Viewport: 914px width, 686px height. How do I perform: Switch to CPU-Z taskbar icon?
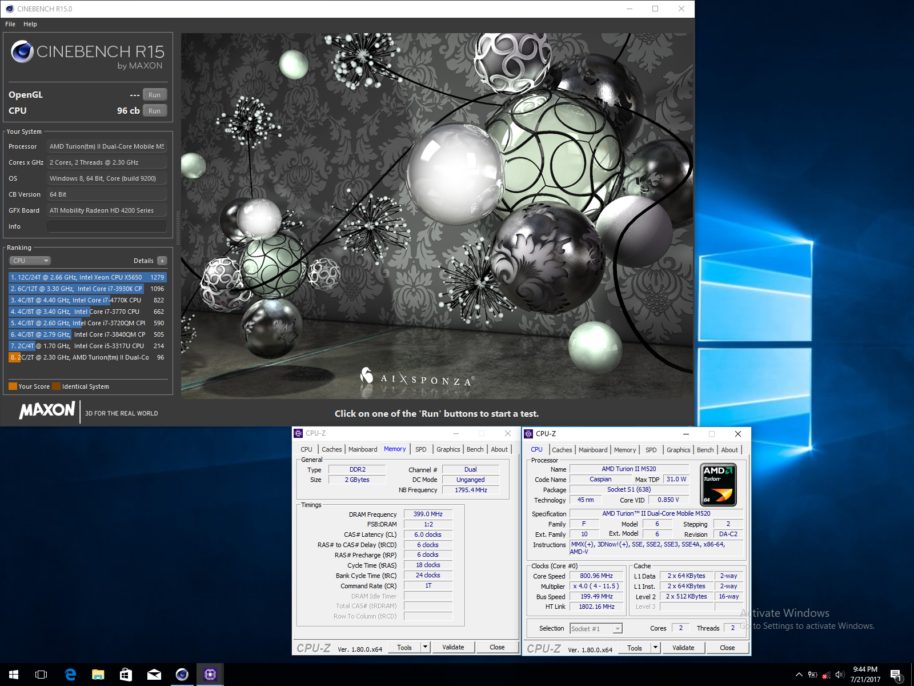pyautogui.click(x=210, y=675)
